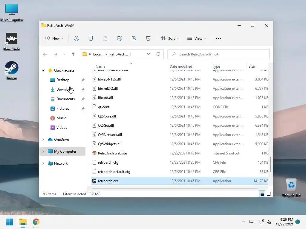Click the Rename icon in toolbar
The image size is (306, 229).
(120, 38)
